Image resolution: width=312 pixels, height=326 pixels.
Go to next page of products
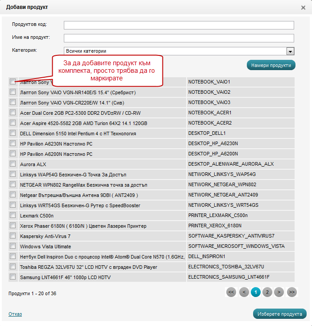click(279, 292)
